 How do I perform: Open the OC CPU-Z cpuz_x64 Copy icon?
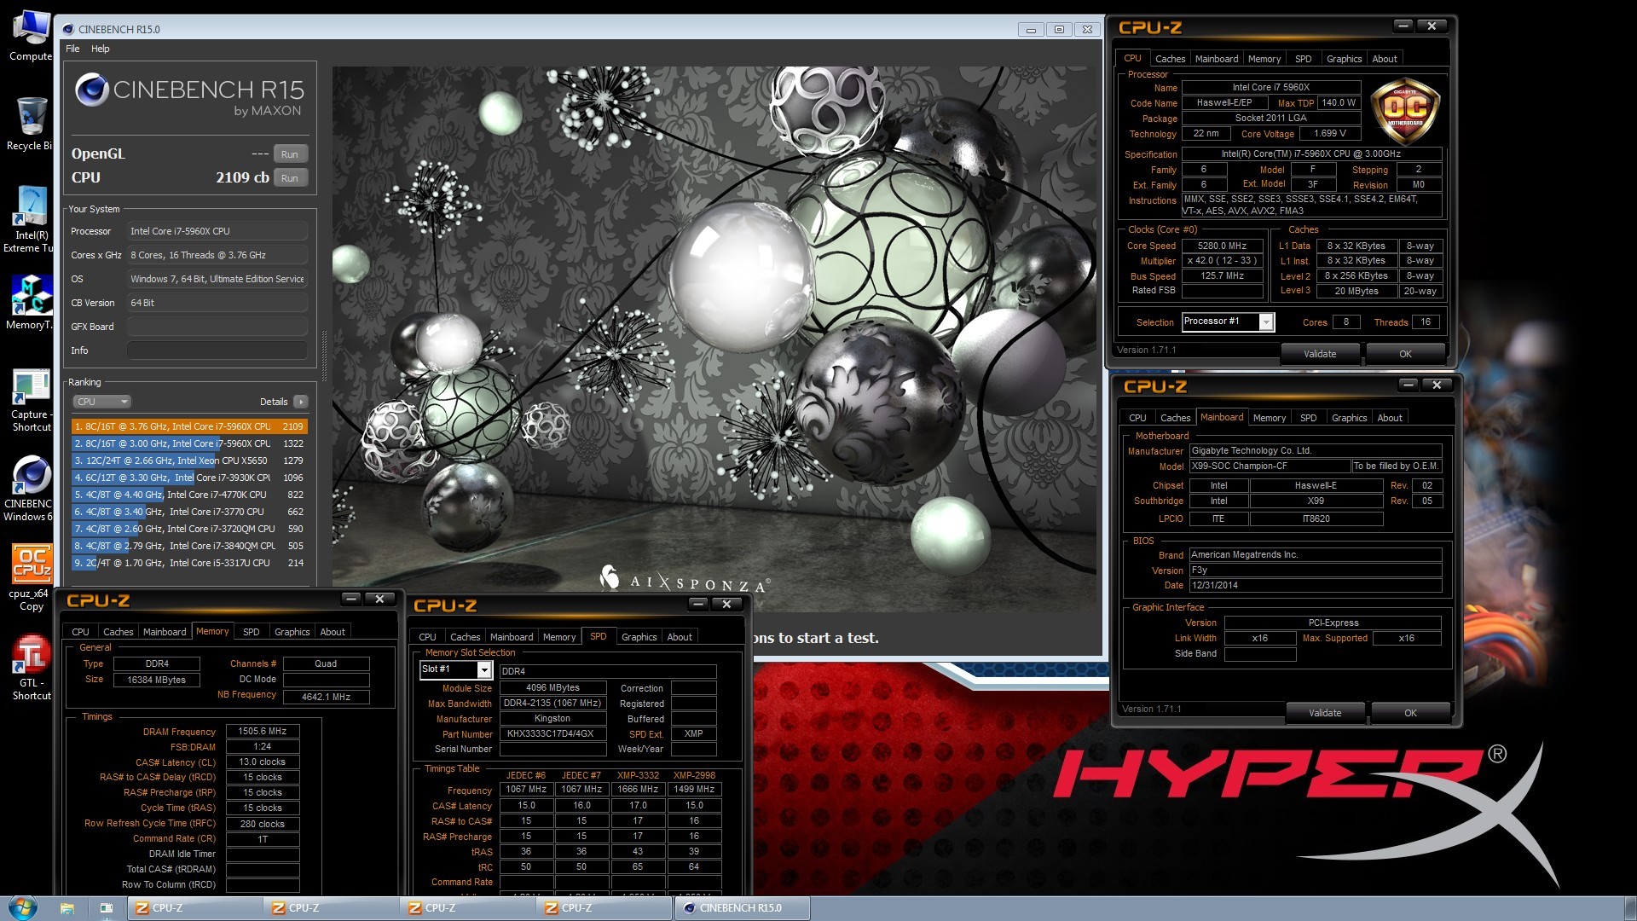tap(31, 577)
